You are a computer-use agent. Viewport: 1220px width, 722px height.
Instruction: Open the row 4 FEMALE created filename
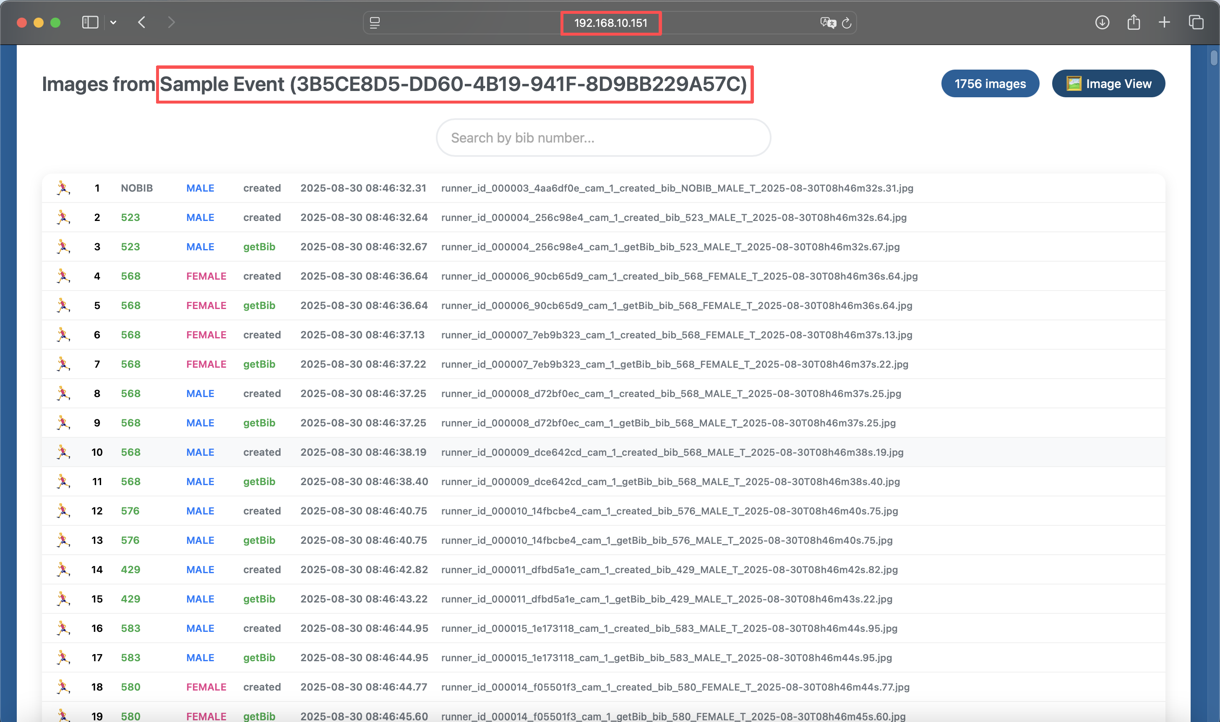679,276
